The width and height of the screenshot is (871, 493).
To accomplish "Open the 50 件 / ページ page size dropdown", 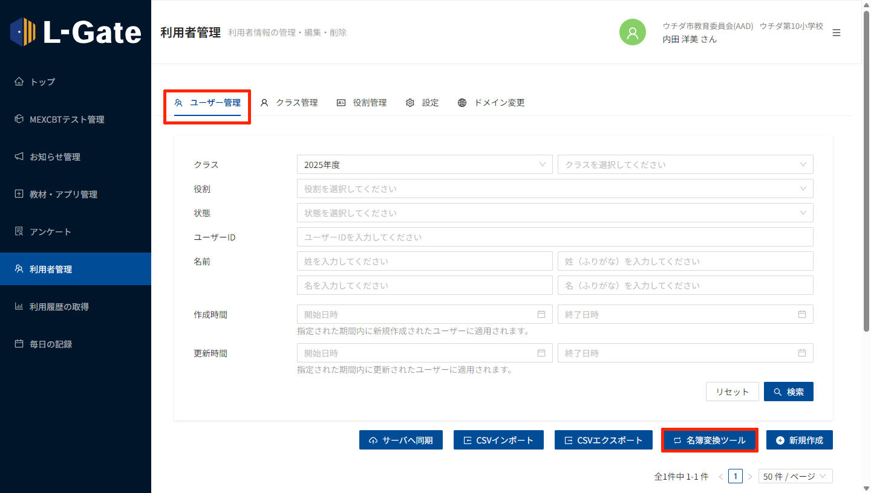I will pyautogui.click(x=795, y=476).
